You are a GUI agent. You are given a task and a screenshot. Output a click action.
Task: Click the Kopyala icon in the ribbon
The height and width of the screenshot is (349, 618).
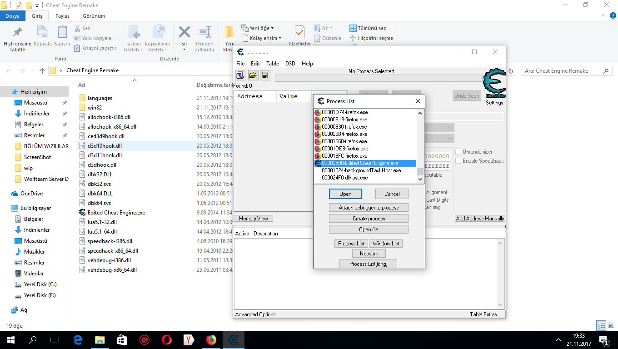pos(43,33)
